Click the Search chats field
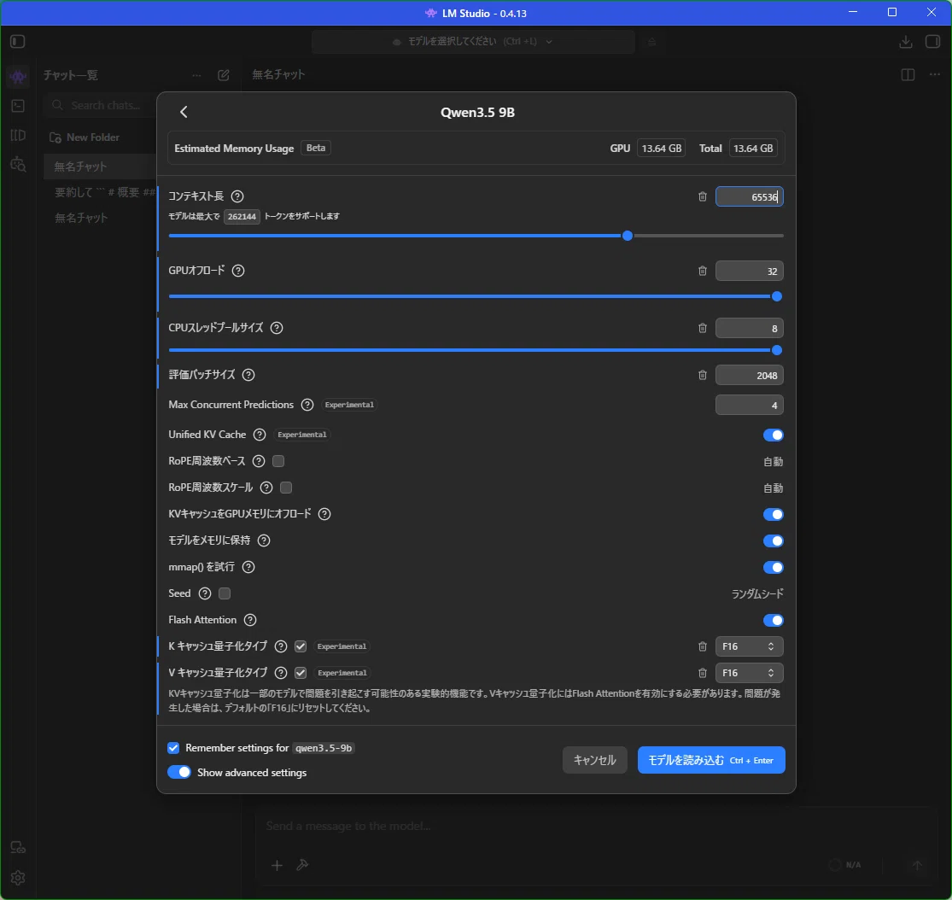The image size is (952, 900). click(x=100, y=105)
